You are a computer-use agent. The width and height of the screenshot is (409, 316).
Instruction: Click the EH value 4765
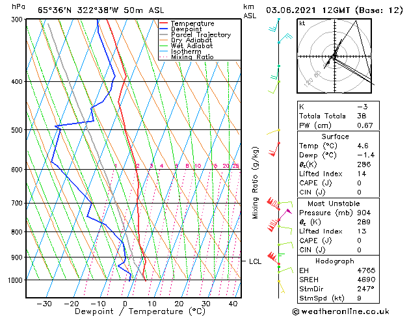(366, 270)
